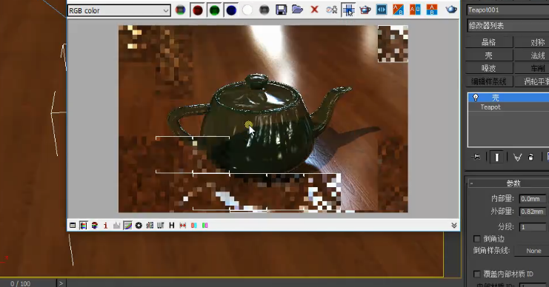Select the side-by-side AB compare icon
Viewport: 549px width, 287px height.
[415, 10]
